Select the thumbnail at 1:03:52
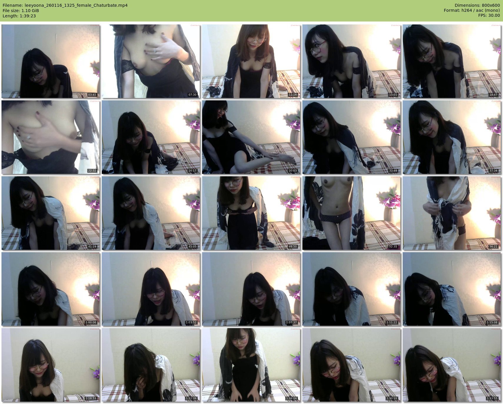This screenshot has height=404, width=503. coord(151,289)
